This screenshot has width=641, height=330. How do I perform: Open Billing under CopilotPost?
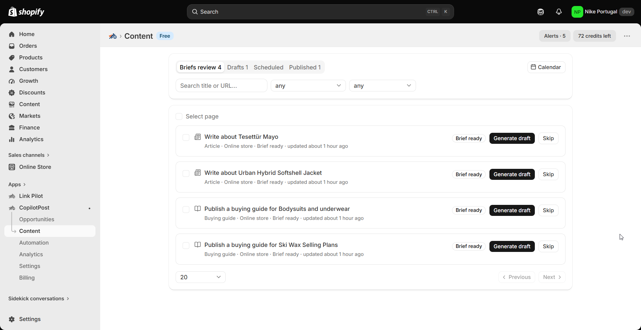[x=27, y=278]
